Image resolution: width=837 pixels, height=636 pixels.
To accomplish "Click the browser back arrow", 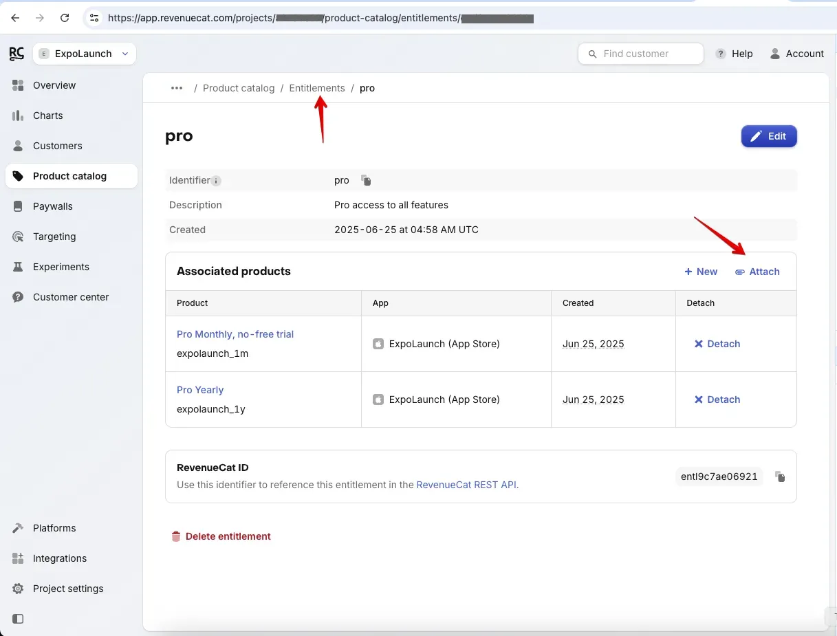I will (15, 18).
